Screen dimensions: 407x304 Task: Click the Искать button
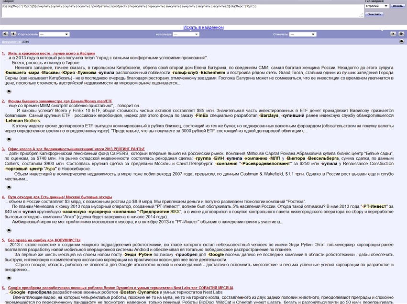point(397,6)
